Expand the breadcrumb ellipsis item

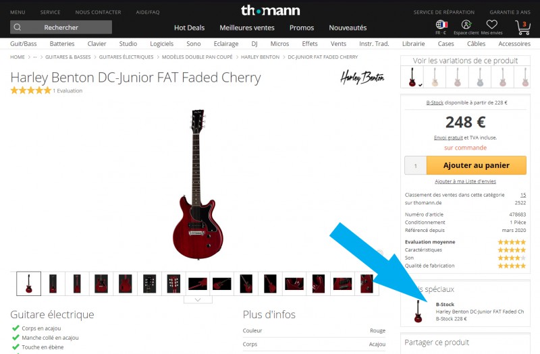click(35, 57)
